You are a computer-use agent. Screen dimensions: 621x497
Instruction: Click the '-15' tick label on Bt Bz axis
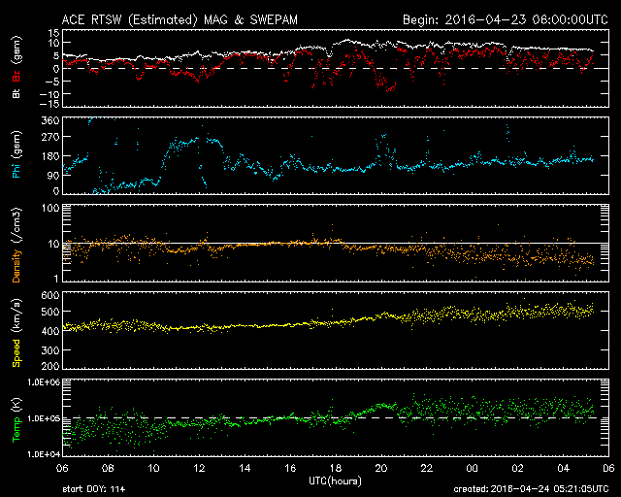click(49, 104)
